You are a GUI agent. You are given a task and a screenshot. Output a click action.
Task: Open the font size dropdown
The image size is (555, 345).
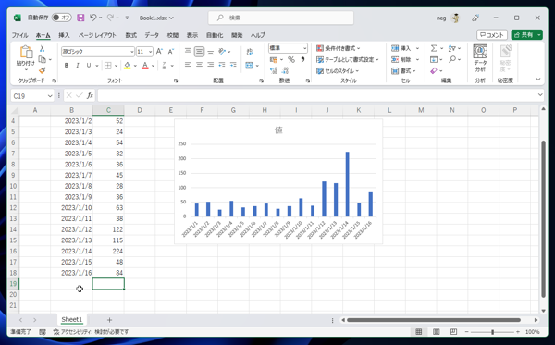click(150, 52)
